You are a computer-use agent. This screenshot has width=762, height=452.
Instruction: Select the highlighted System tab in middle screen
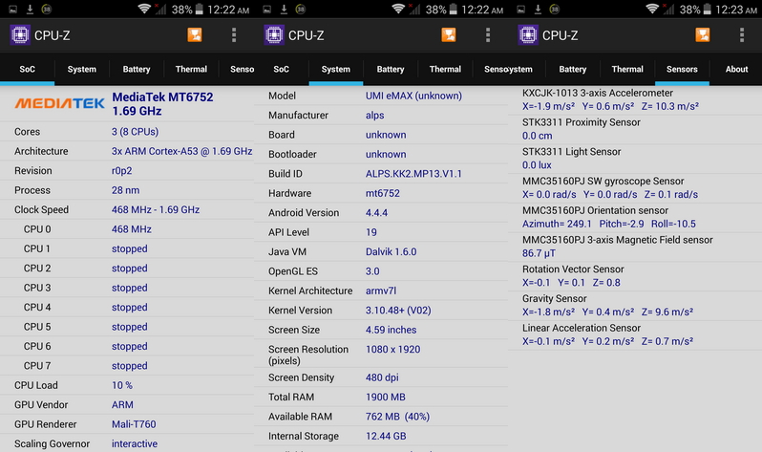click(x=336, y=69)
